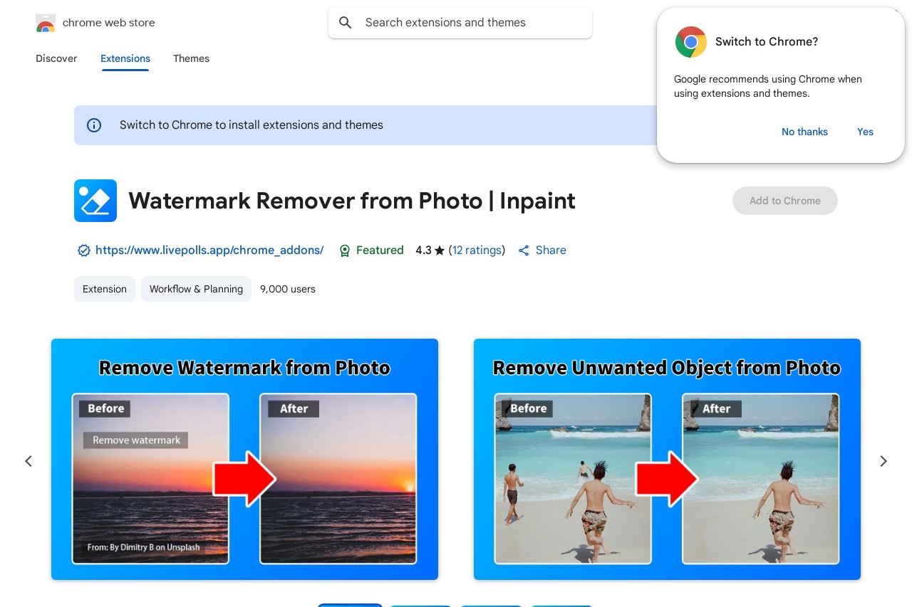
Task: Click the Featured label text
Action: tap(380, 250)
